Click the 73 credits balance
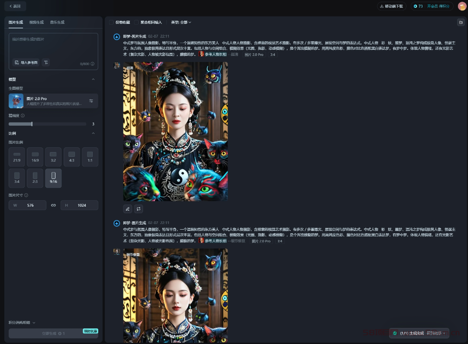468x344 pixels. (418, 6)
